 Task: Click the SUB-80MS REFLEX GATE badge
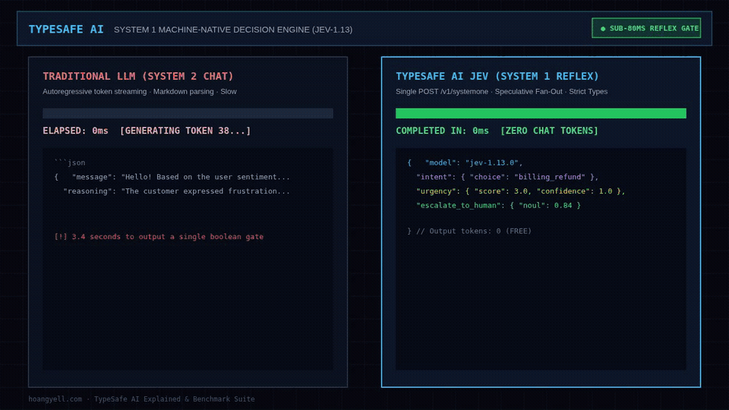(646, 28)
